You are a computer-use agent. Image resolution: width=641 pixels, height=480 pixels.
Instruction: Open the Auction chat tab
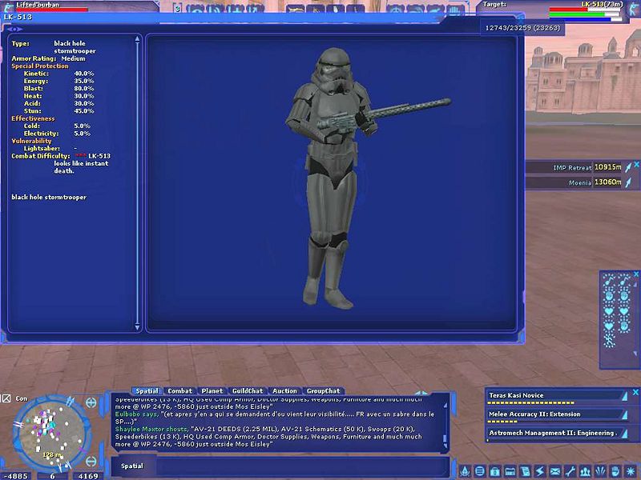[284, 391]
